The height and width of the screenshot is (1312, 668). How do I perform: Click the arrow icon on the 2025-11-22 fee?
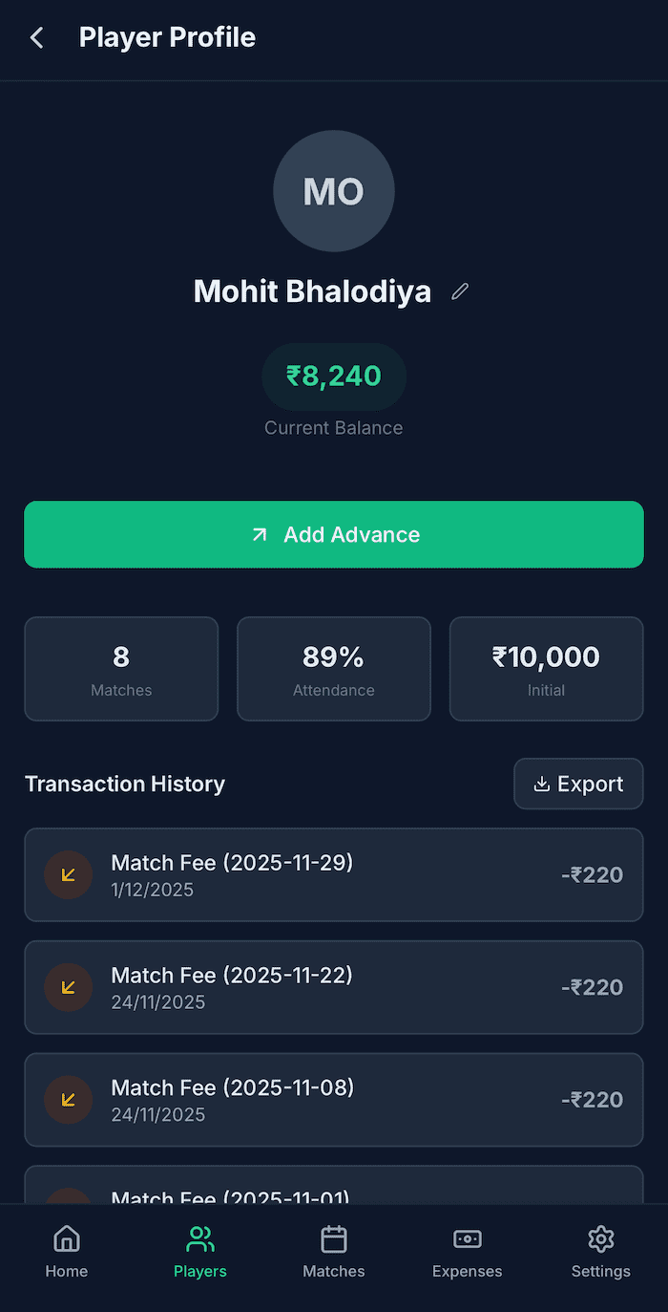click(68, 987)
